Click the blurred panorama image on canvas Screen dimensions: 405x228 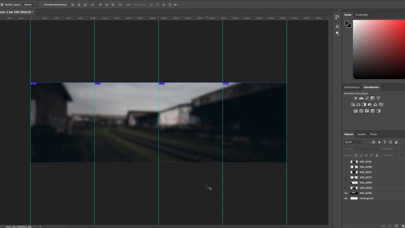click(158, 122)
